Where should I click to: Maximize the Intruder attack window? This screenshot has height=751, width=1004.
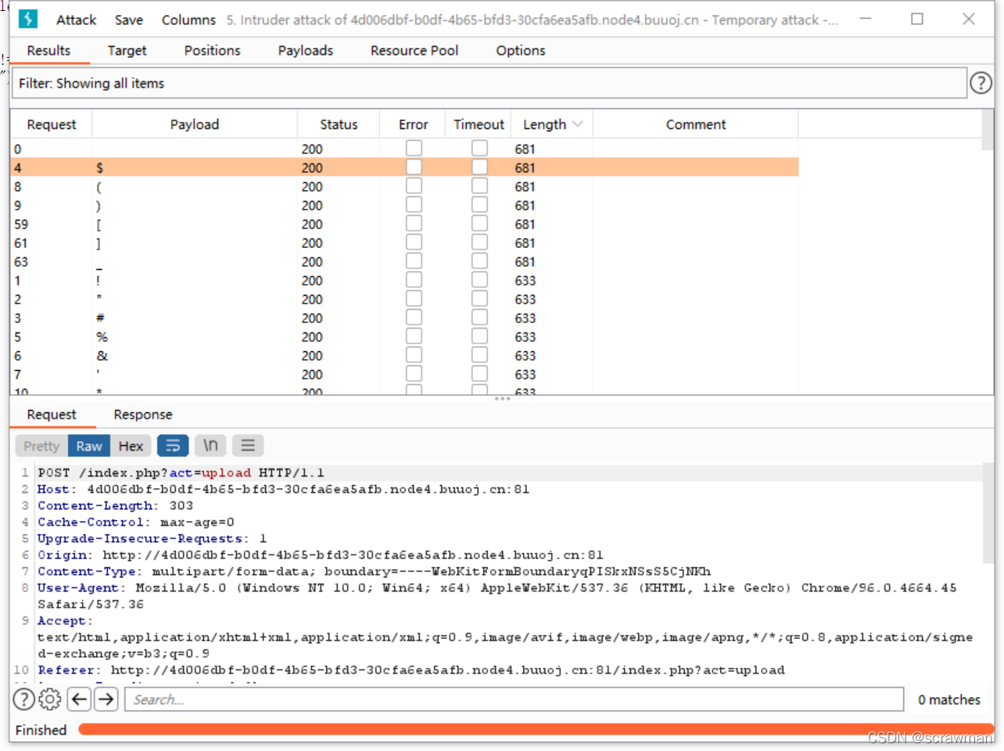(x=917, y=19)
